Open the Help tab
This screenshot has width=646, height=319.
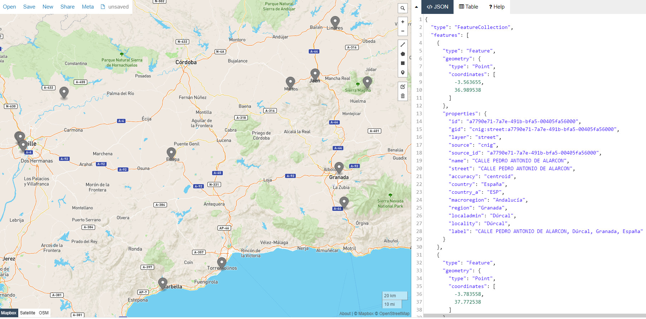(x=496, y=7)
